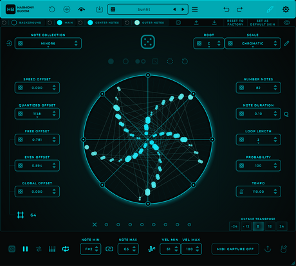The image size is (296, 266).
Task: Click the metronome icon in the Tempo box
Action: 242,191
